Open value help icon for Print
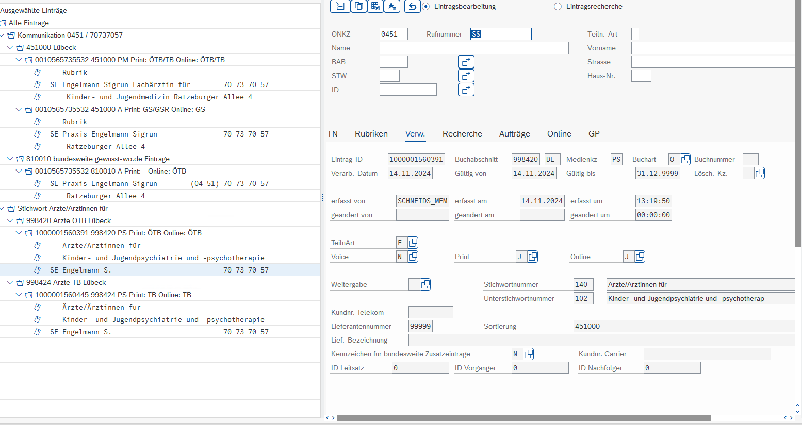Screen dimensions: 802x425 click(532, 257)
